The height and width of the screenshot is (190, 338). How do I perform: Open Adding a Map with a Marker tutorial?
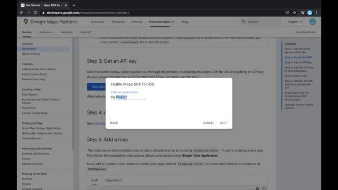click(39, 69)
